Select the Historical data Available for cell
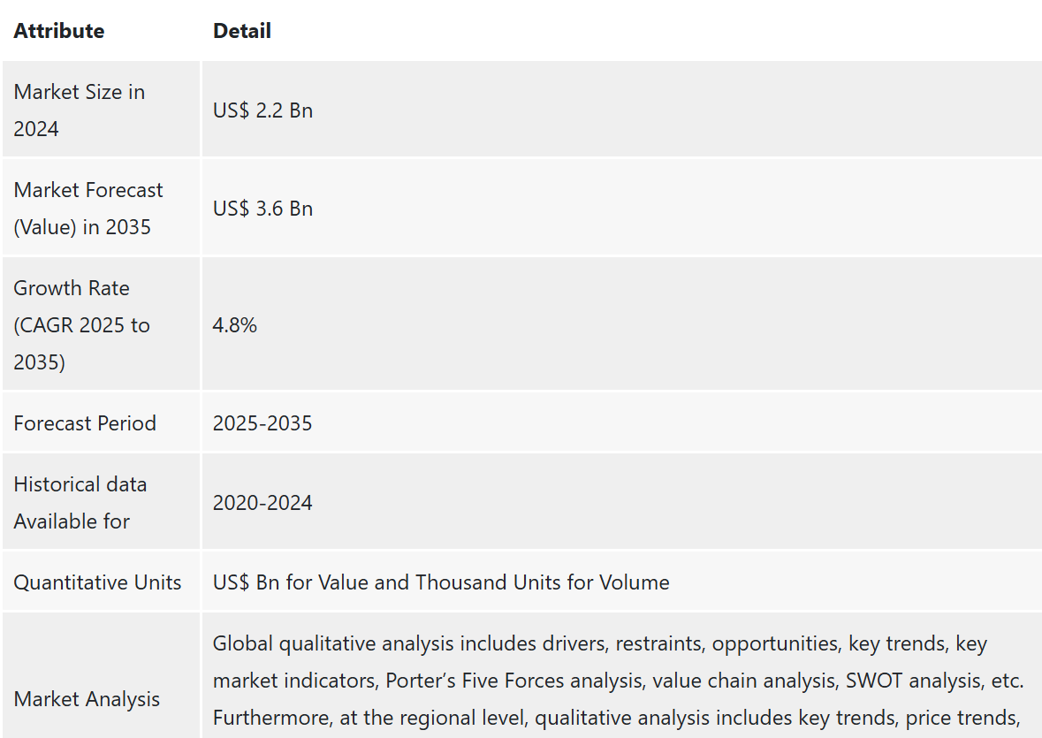This screenshot has width=1042, height=738. tap(101, 502)
